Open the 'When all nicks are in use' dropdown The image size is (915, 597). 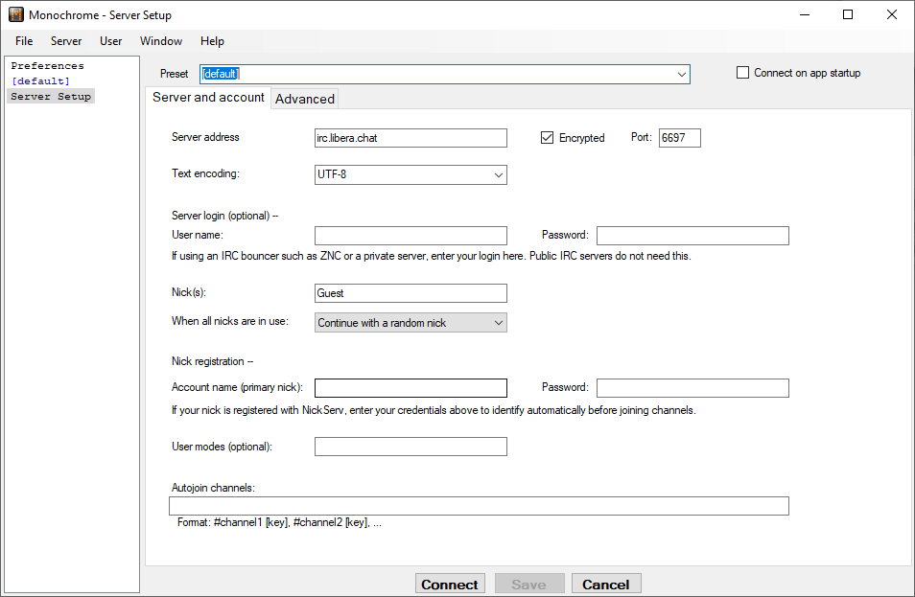point(498,323)
